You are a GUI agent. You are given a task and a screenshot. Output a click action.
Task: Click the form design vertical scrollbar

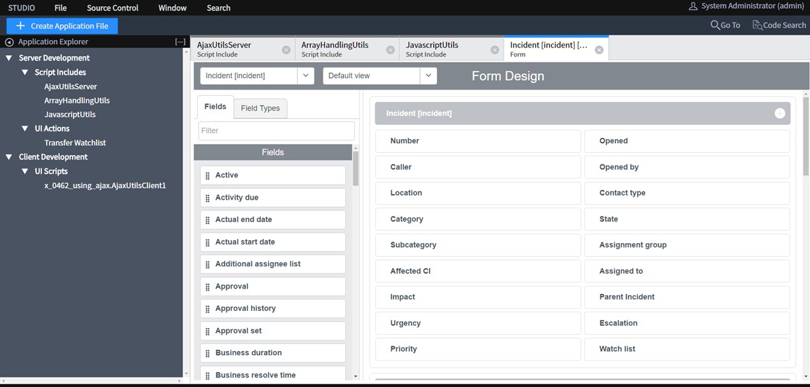(x=806, y=136)
